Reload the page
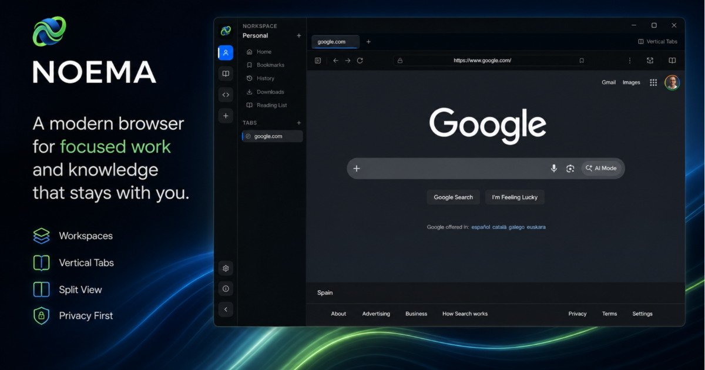The width and height of the screenshot is (705, 370). click(x=360, y=60)
